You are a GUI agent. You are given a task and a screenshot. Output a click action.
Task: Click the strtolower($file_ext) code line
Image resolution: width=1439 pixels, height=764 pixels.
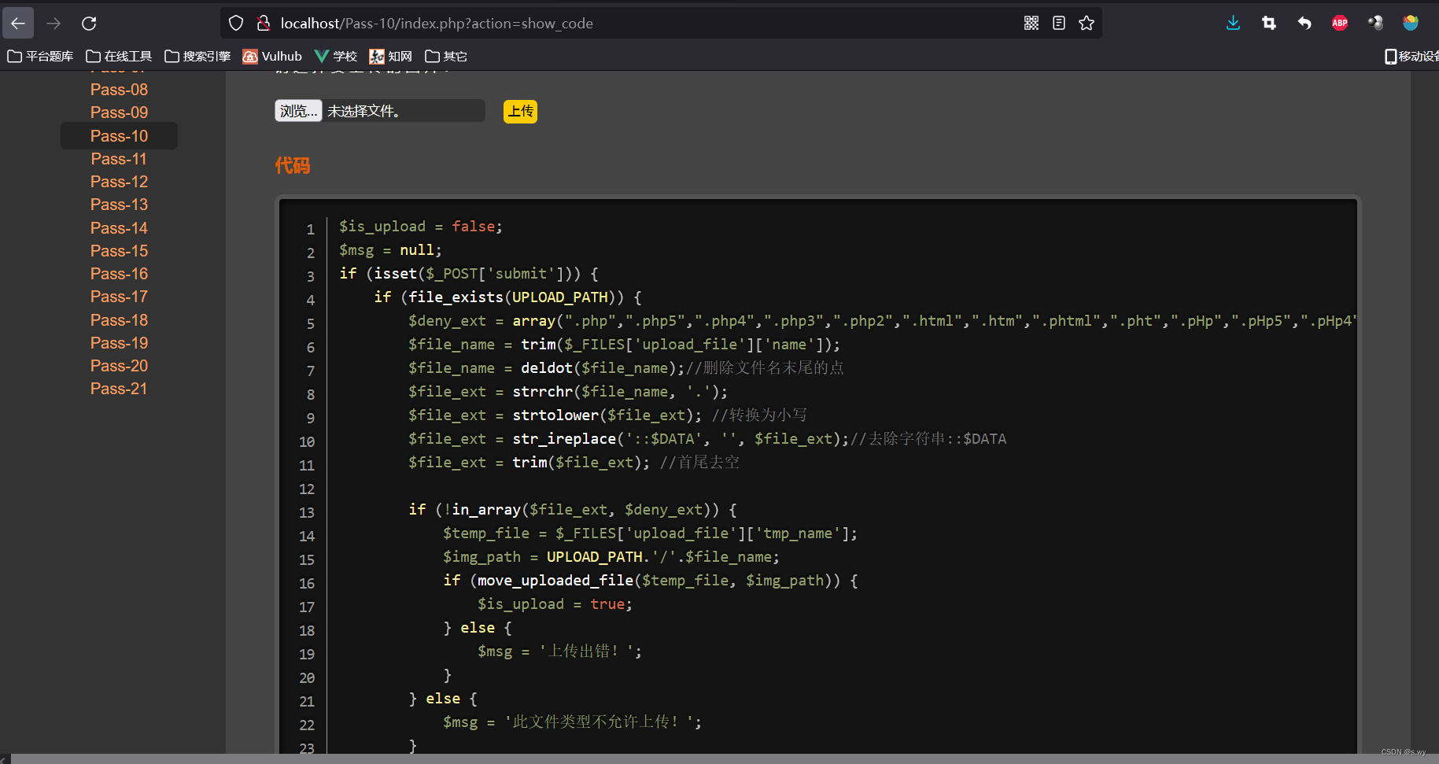[607, 415]
